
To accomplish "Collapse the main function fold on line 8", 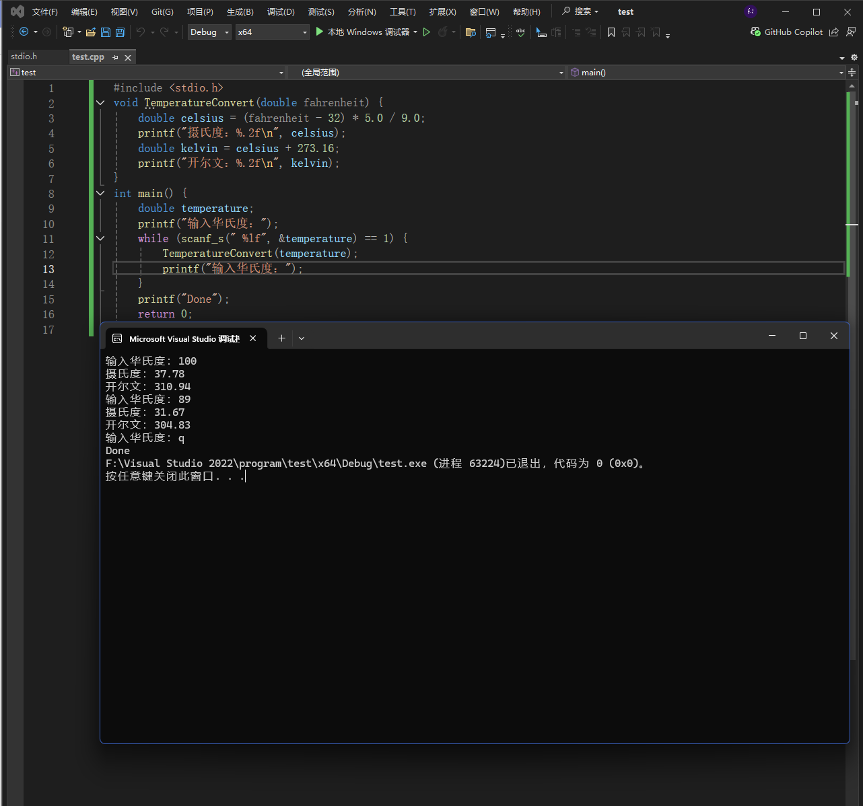I will coord(100,193).
